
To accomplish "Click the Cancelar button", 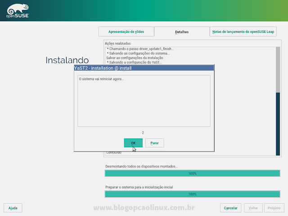I will pos(230,208).
